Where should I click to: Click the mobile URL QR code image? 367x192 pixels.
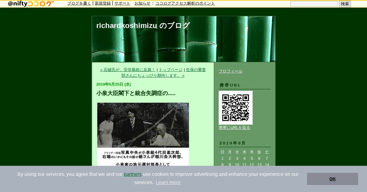tap(235, 108)
